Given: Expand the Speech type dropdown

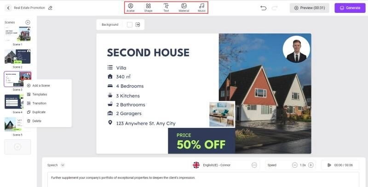Looking at the screenshot, I should (63, 165).
